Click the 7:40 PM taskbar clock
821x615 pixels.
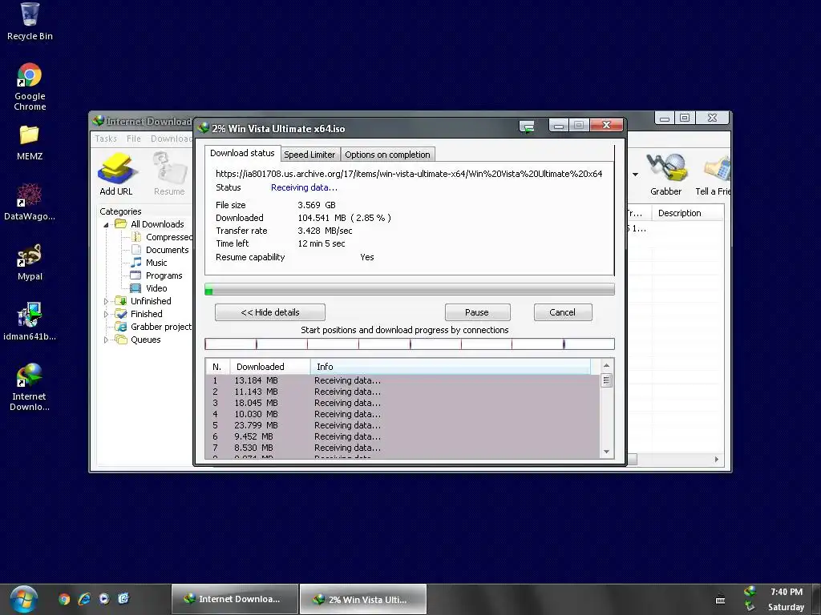point(786,592)
